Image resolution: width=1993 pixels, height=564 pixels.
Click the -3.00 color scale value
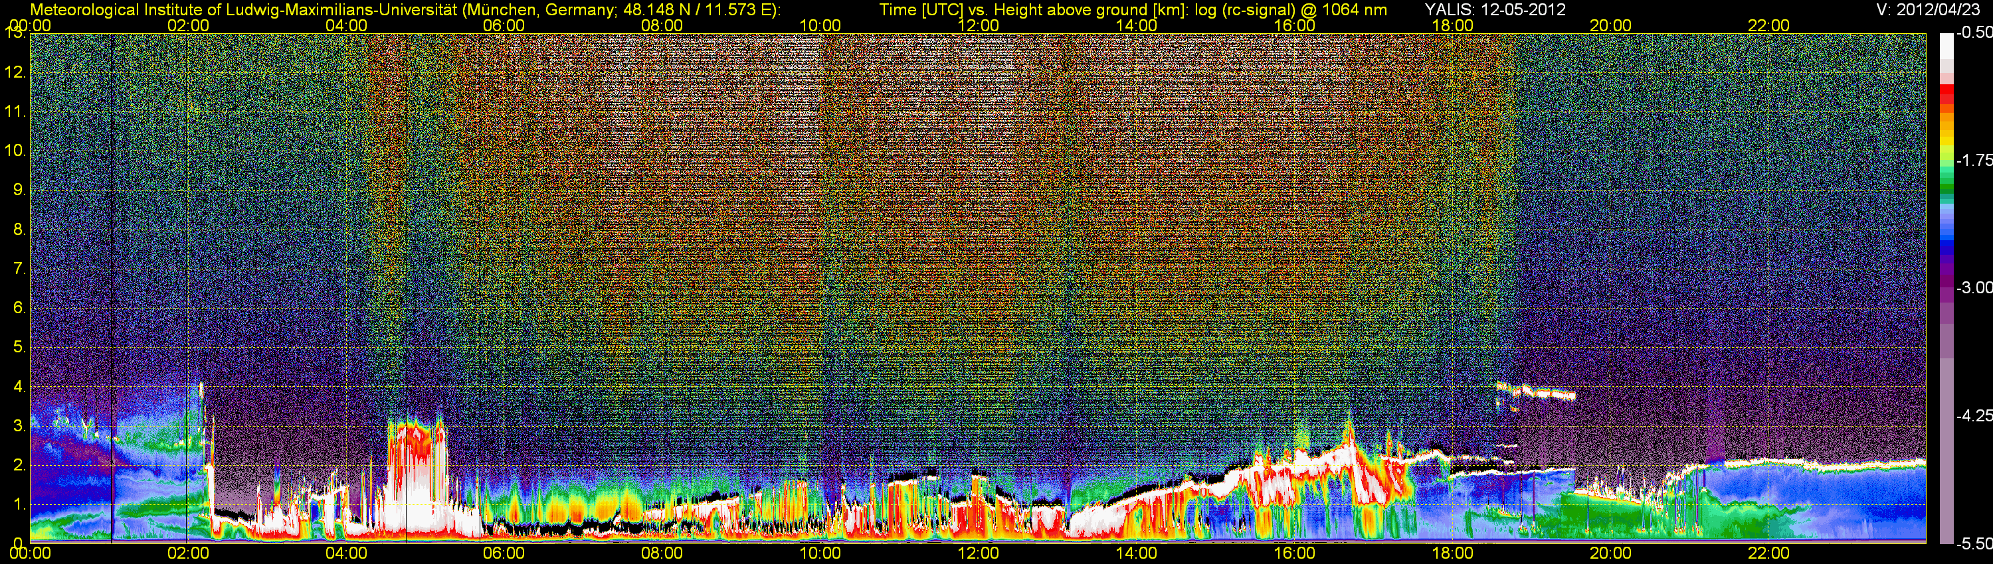point(1974,287)
